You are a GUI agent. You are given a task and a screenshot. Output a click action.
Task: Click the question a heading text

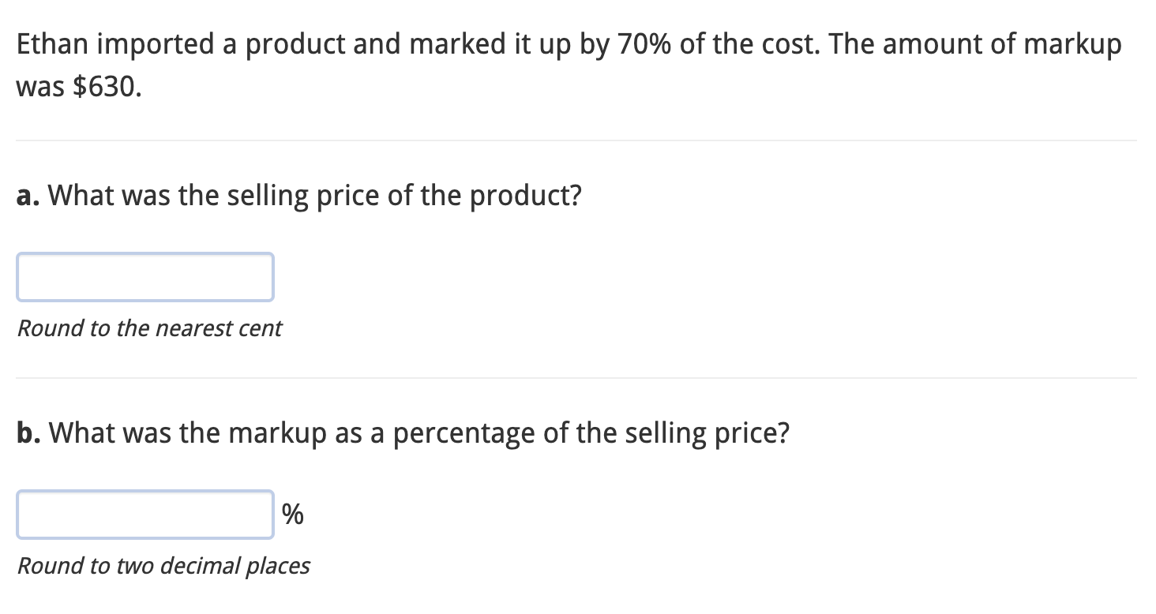point(300,195)
